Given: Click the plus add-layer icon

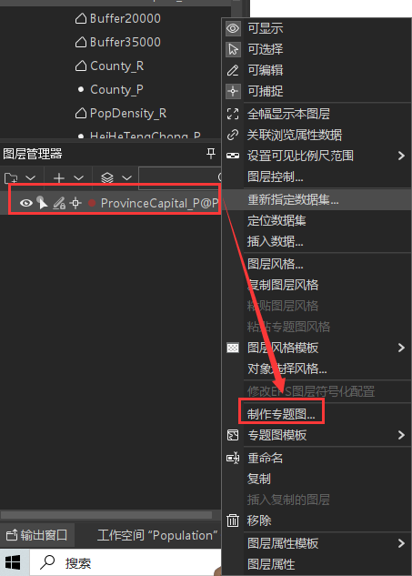Looking at the screenshot, I should [59, 178].
